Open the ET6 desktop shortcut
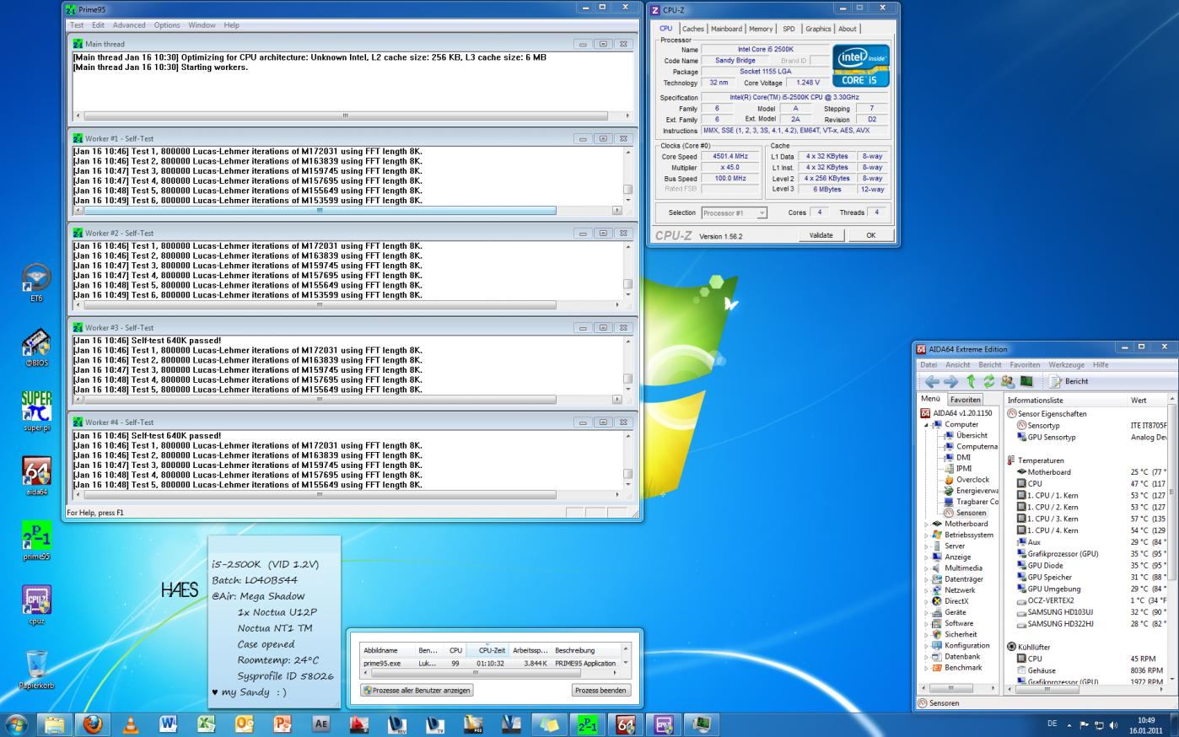The height and width of the screenshot is (737, 1179). tap(36, 282)
